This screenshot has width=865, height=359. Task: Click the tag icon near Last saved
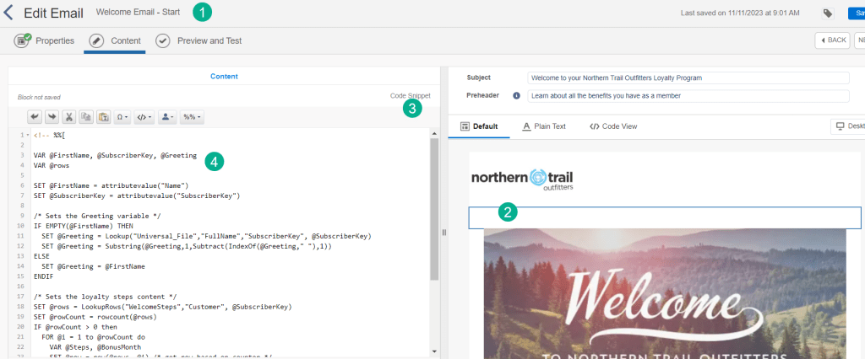click(x=827, y=13)
